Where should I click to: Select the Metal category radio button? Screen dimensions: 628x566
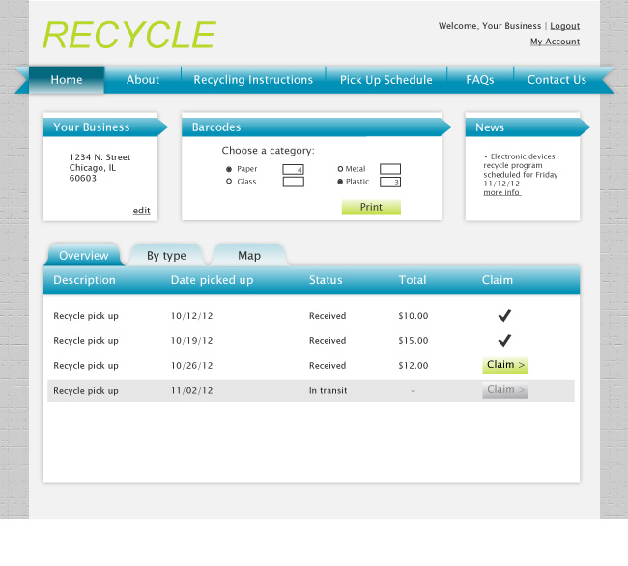tap(340, 169)
